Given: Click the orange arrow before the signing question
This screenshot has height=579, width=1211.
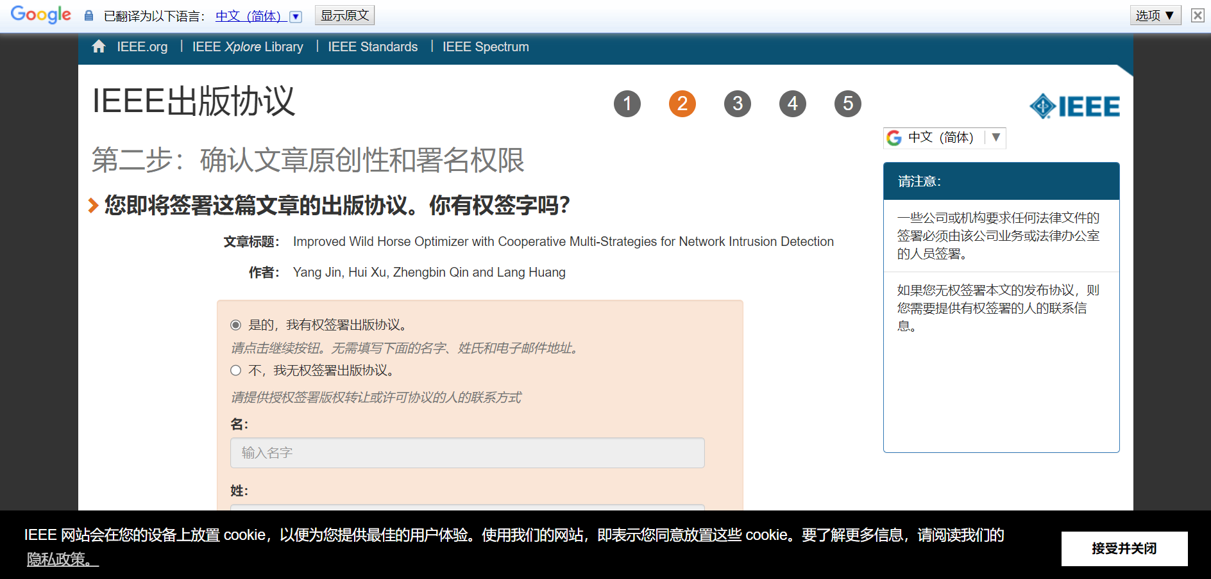Looking at the screenshot, I should click(x=94, y=206).
